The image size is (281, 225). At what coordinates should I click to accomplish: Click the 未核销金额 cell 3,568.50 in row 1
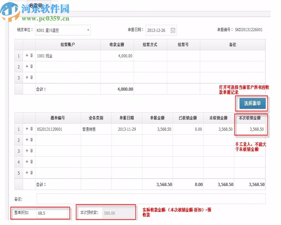pyautogui.click(x=219, y=129)
